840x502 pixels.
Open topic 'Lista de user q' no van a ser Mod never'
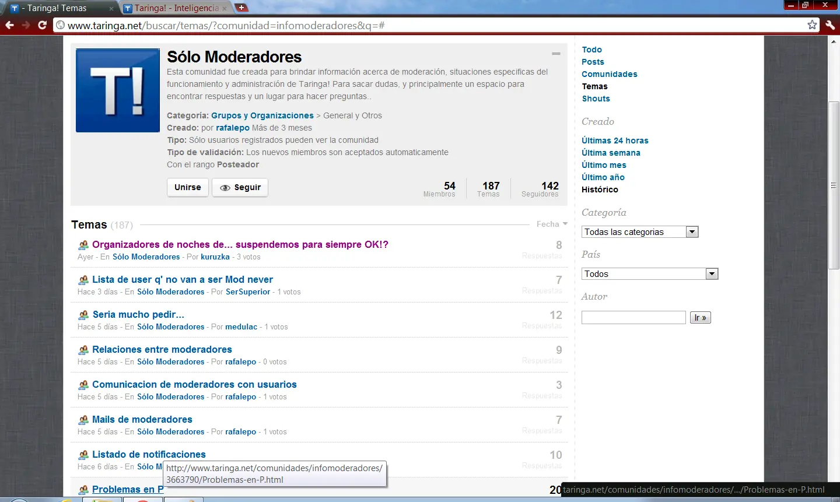(182, 279)
